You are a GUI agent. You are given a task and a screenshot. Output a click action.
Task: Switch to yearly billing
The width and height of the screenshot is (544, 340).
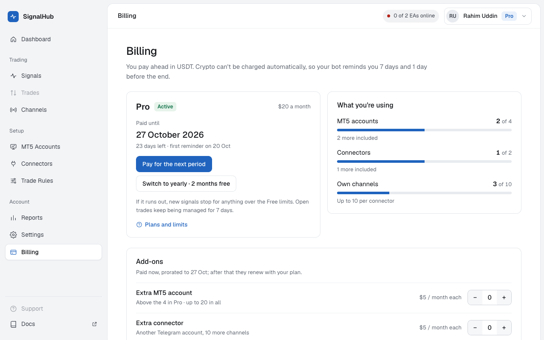[186, 184]
